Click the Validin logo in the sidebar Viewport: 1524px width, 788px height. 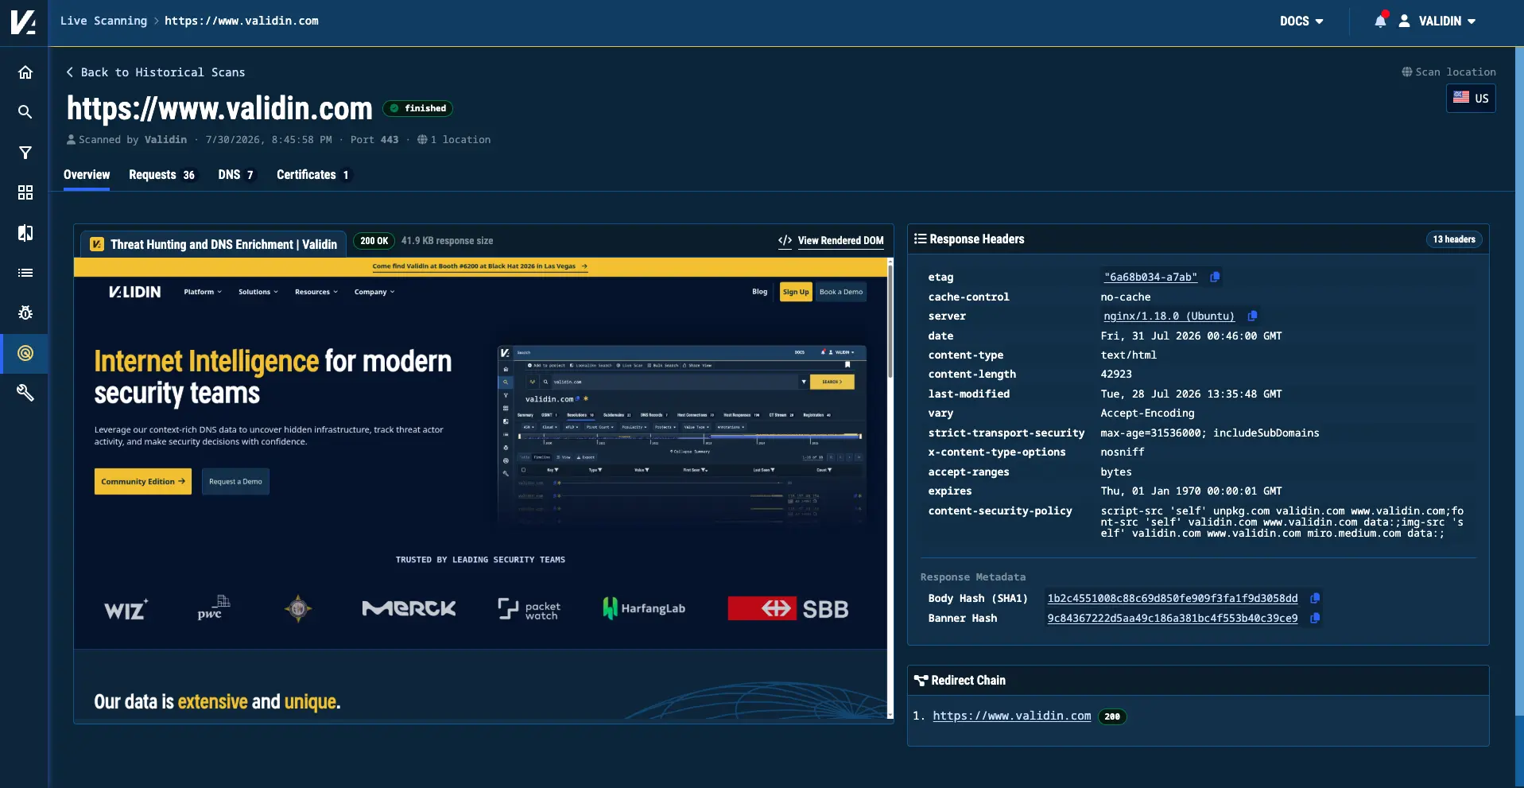pos(24,22)
